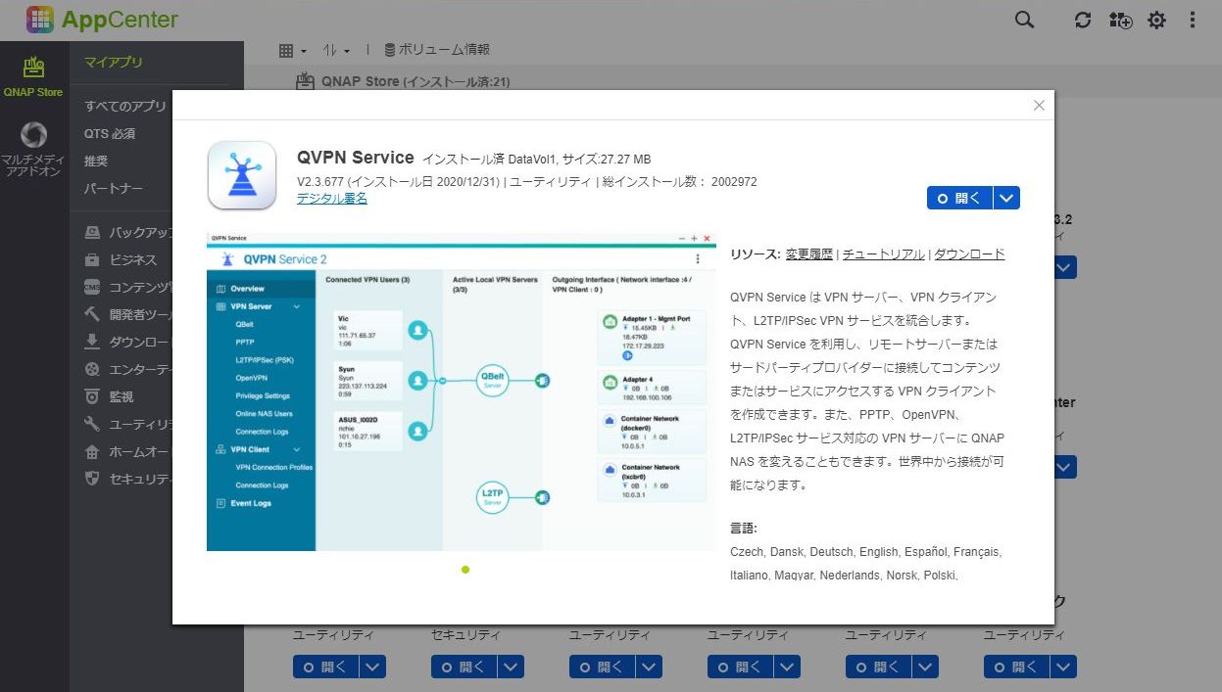Click the 言語: heading
Image resolution: width=1222 pixels, height=692 pixels.
click(744, 529)
